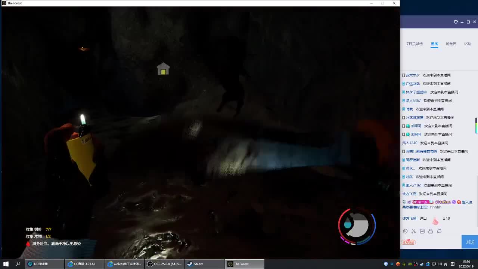Click the network icon in system tray
Viewport: 478px width, 269px height.
coord(434,264)
